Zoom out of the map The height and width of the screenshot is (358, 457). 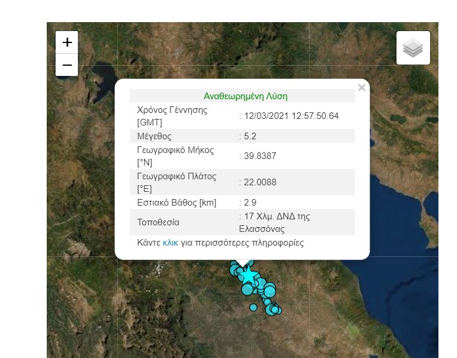pyautogui.click(x=67, y=65)
